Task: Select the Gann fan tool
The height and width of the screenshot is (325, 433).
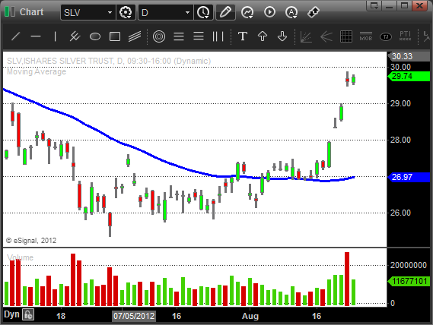Action: 306,36
